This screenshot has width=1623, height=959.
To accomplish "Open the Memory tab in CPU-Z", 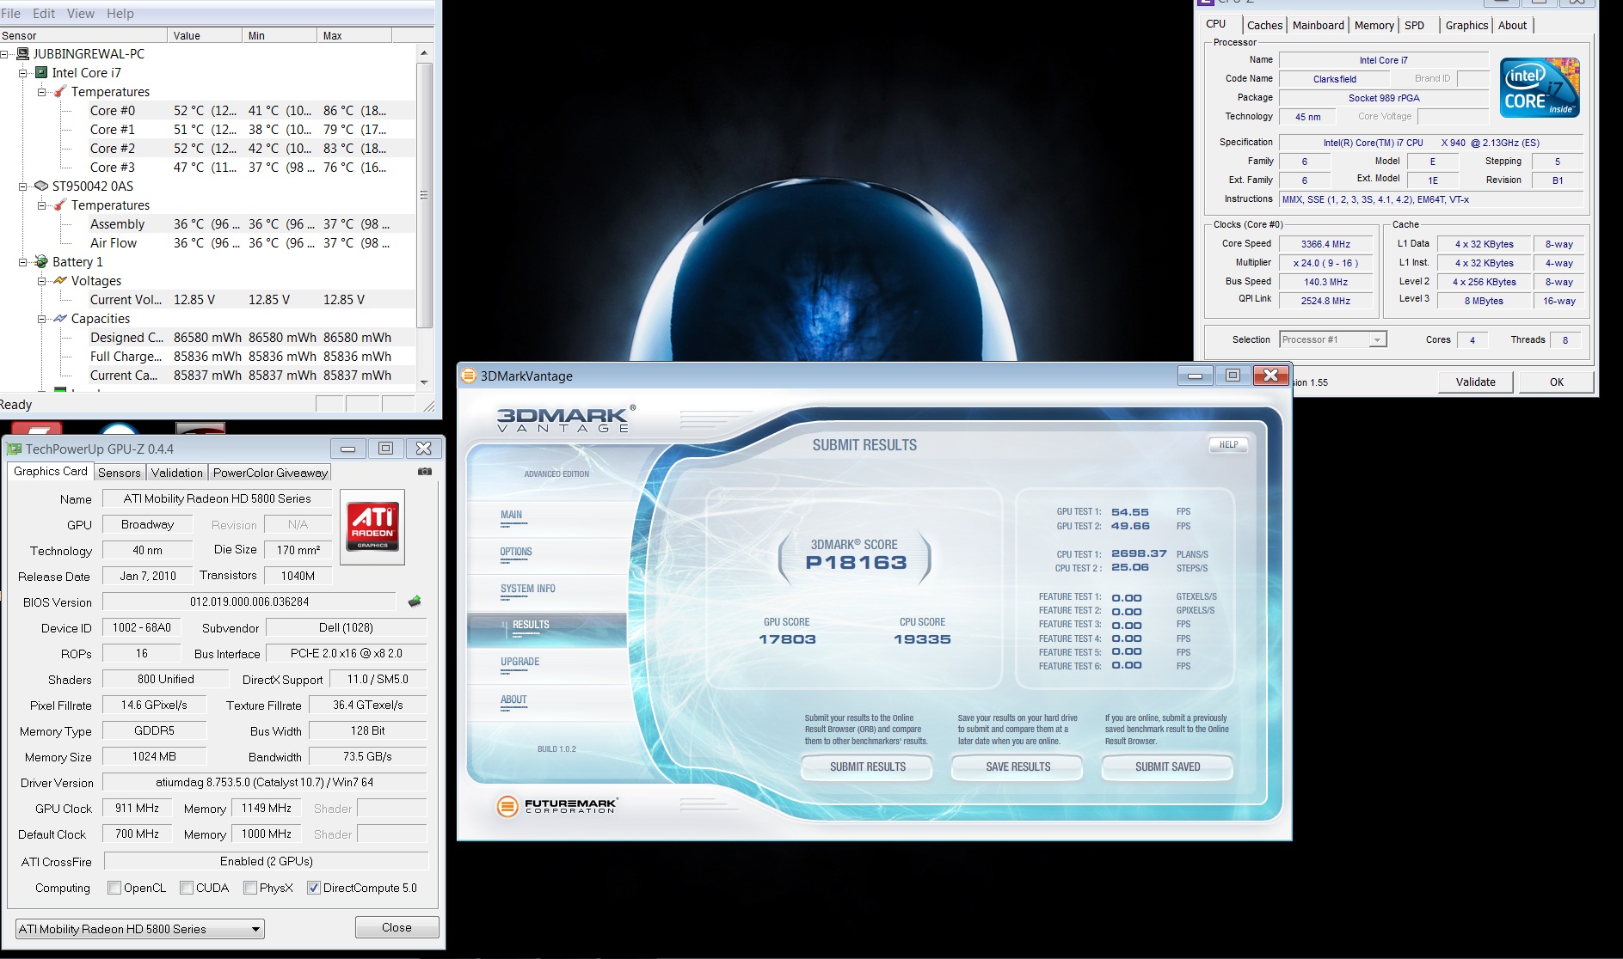I will click(x=1374, y=26).
